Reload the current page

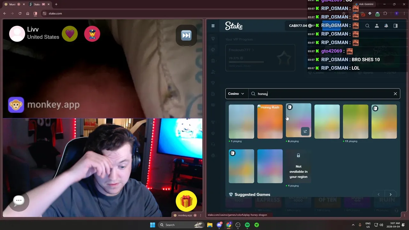pyautogui.click(x=20, y=13)
